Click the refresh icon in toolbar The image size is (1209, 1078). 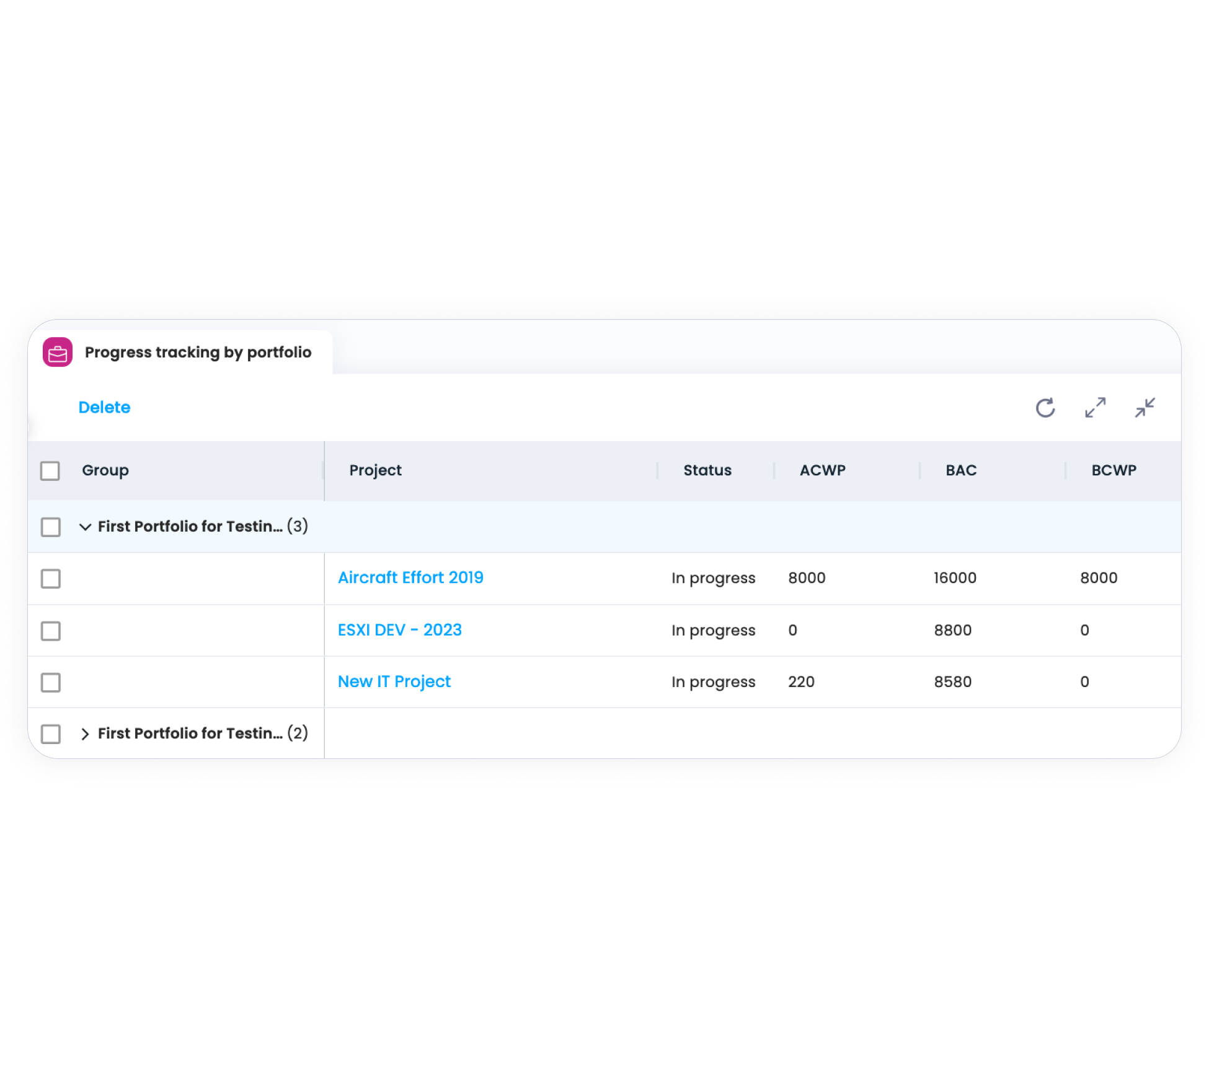1045,408
